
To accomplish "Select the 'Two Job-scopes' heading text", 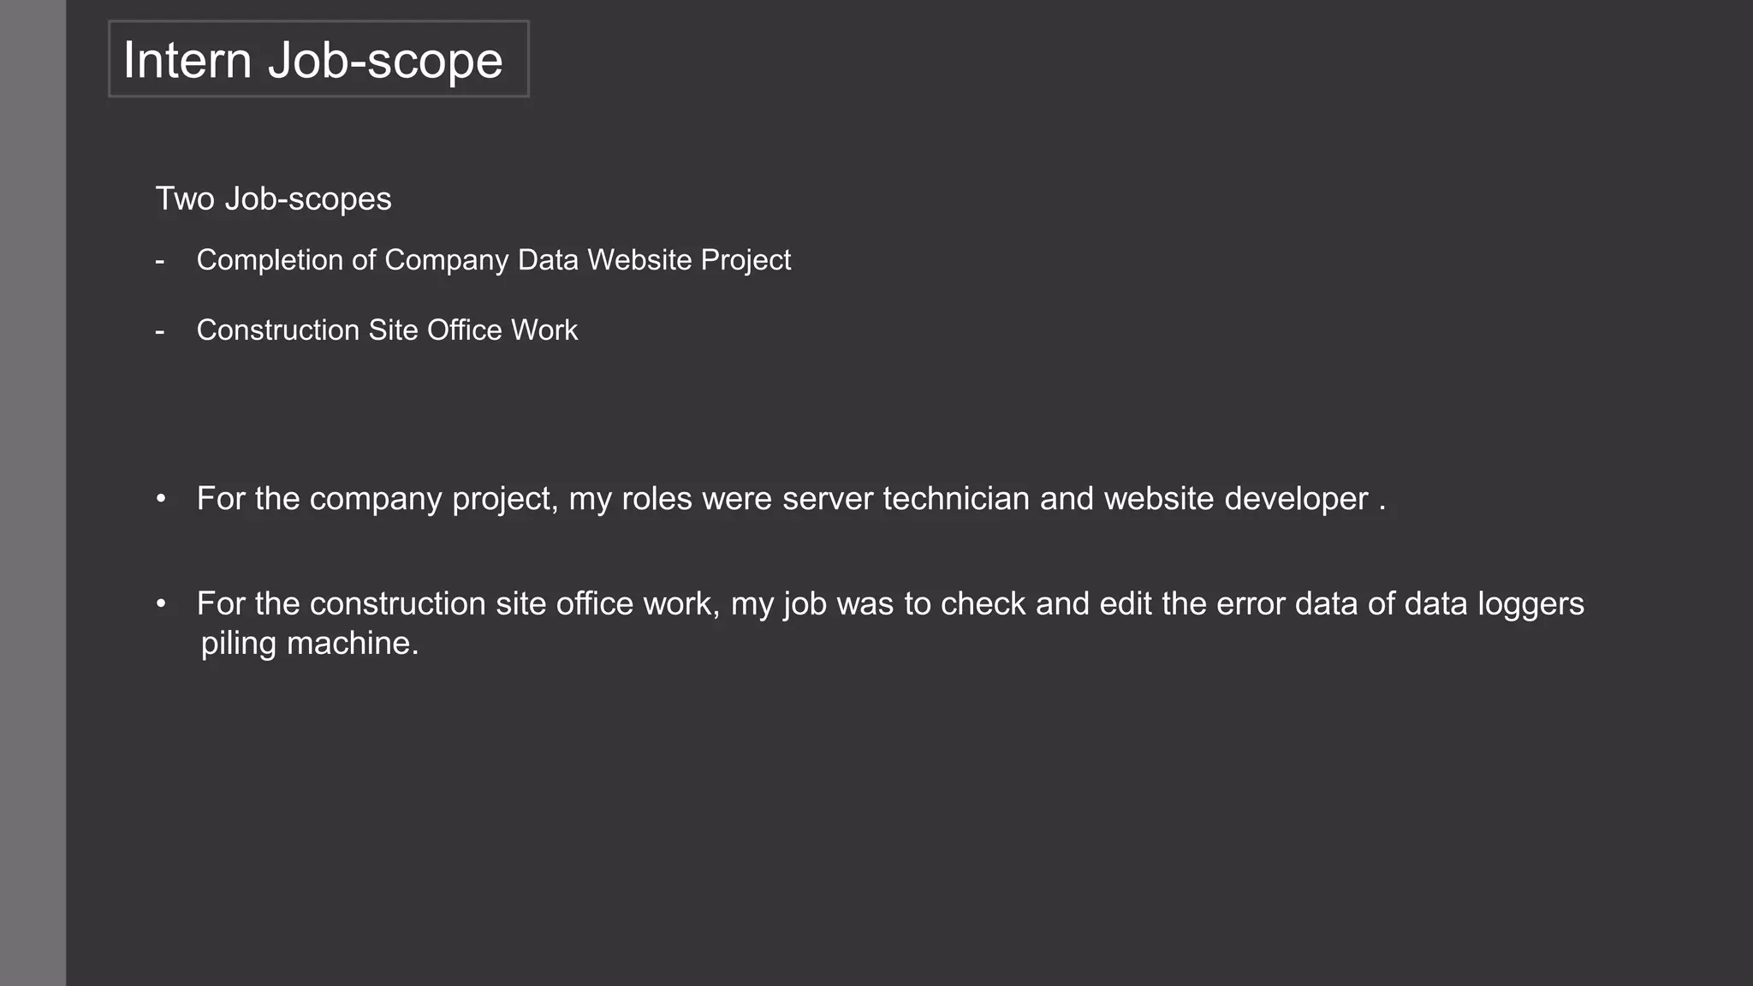I will tap(273, 199).
